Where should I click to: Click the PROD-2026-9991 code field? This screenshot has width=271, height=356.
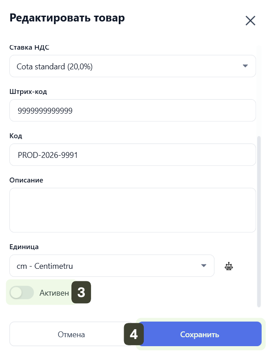coord(132,155)
